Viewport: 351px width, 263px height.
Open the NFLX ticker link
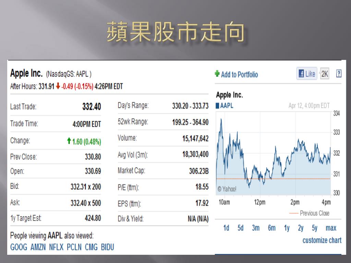pyautogui.click(x=56, y=247)
